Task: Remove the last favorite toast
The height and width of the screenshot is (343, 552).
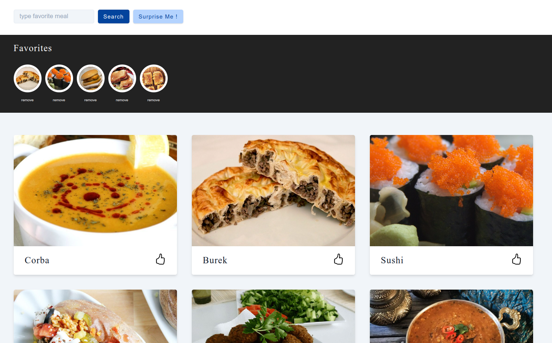Action: (x=154, y=100)
